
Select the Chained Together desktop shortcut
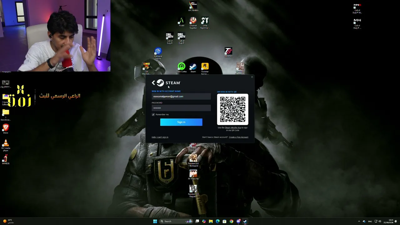(193, 23)
